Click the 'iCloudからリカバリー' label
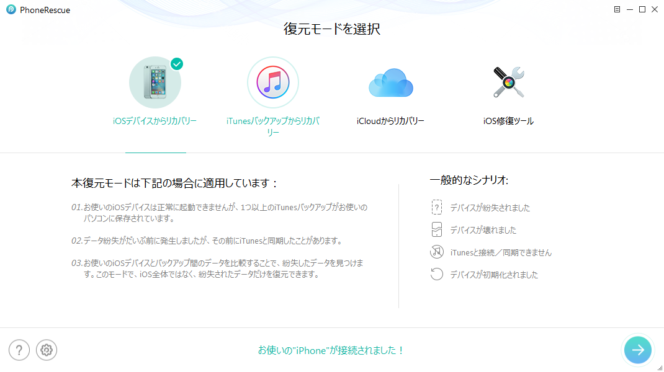 pyautogui.click(x=390, y=121)
